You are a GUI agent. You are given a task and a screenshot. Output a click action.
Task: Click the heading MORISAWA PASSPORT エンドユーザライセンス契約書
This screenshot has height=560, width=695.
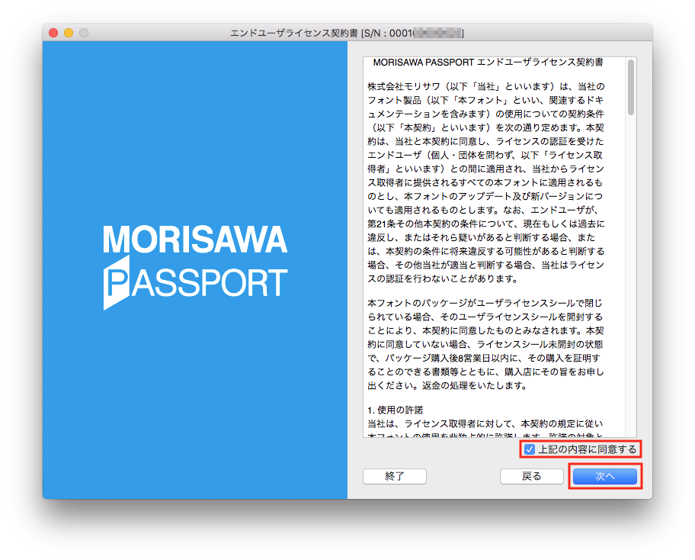point(488,63)
